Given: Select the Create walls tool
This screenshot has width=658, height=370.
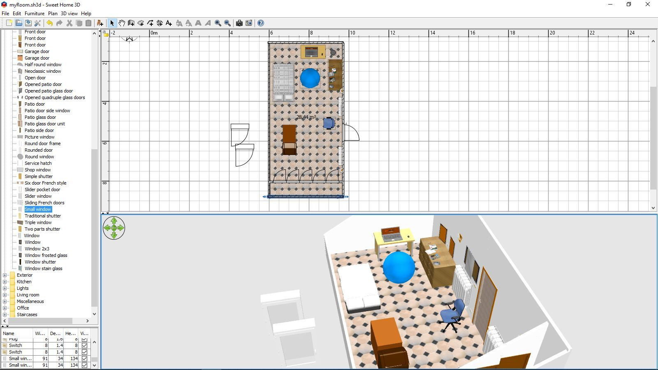Looking at the screenshot, I should pos(131,23).
